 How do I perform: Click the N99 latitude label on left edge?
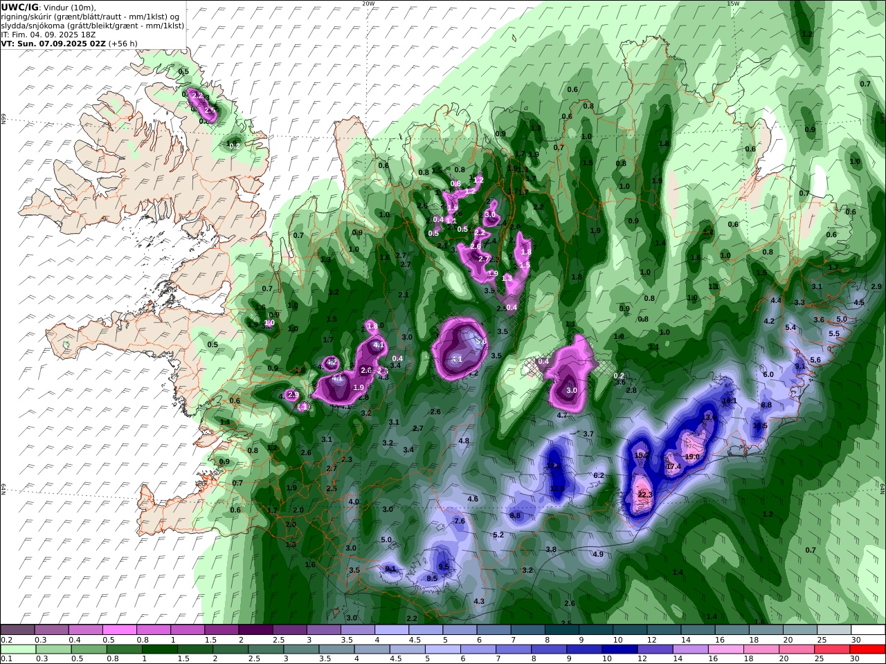(x=3, y=119)
